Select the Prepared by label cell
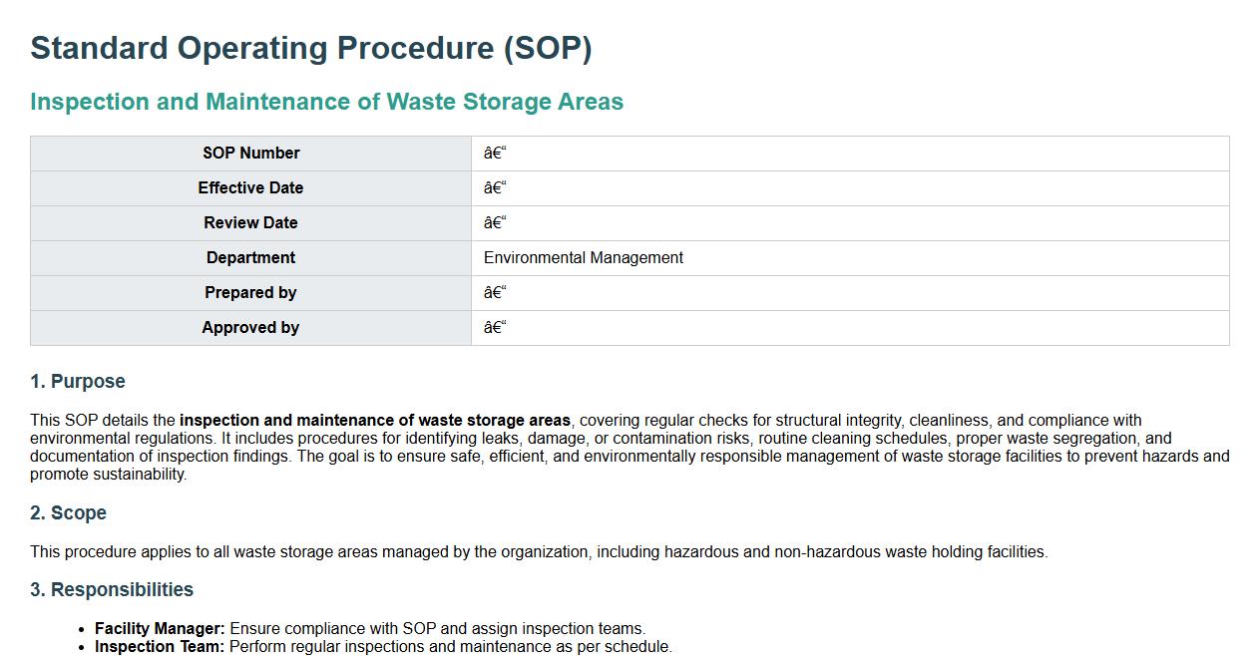This screenshot has width=1260, height=656. (x=250, y=293)
